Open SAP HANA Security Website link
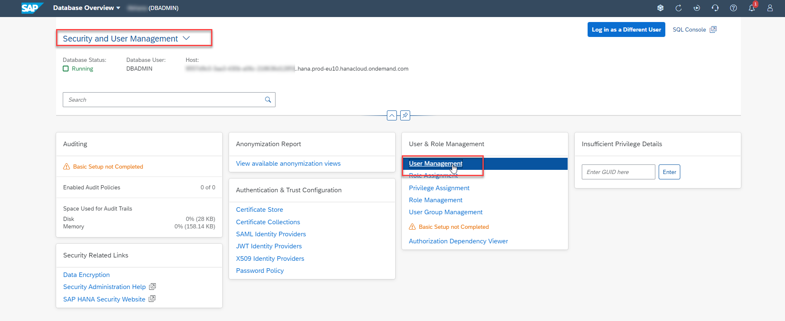 tap(104, 299)
